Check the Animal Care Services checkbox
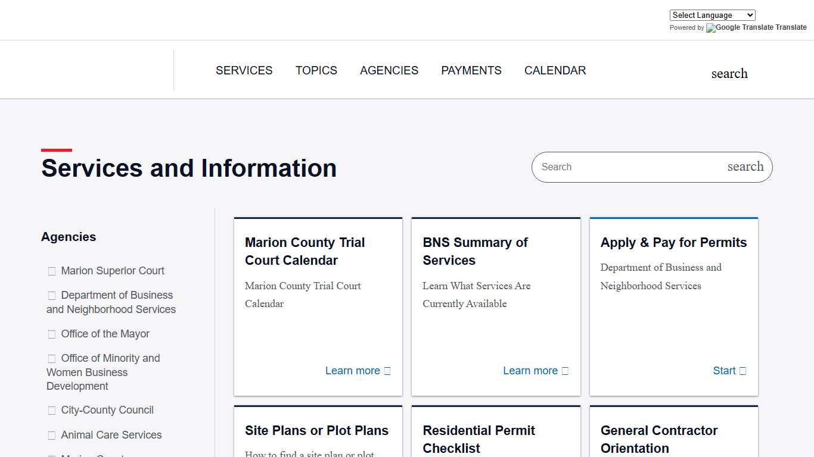 51,435
